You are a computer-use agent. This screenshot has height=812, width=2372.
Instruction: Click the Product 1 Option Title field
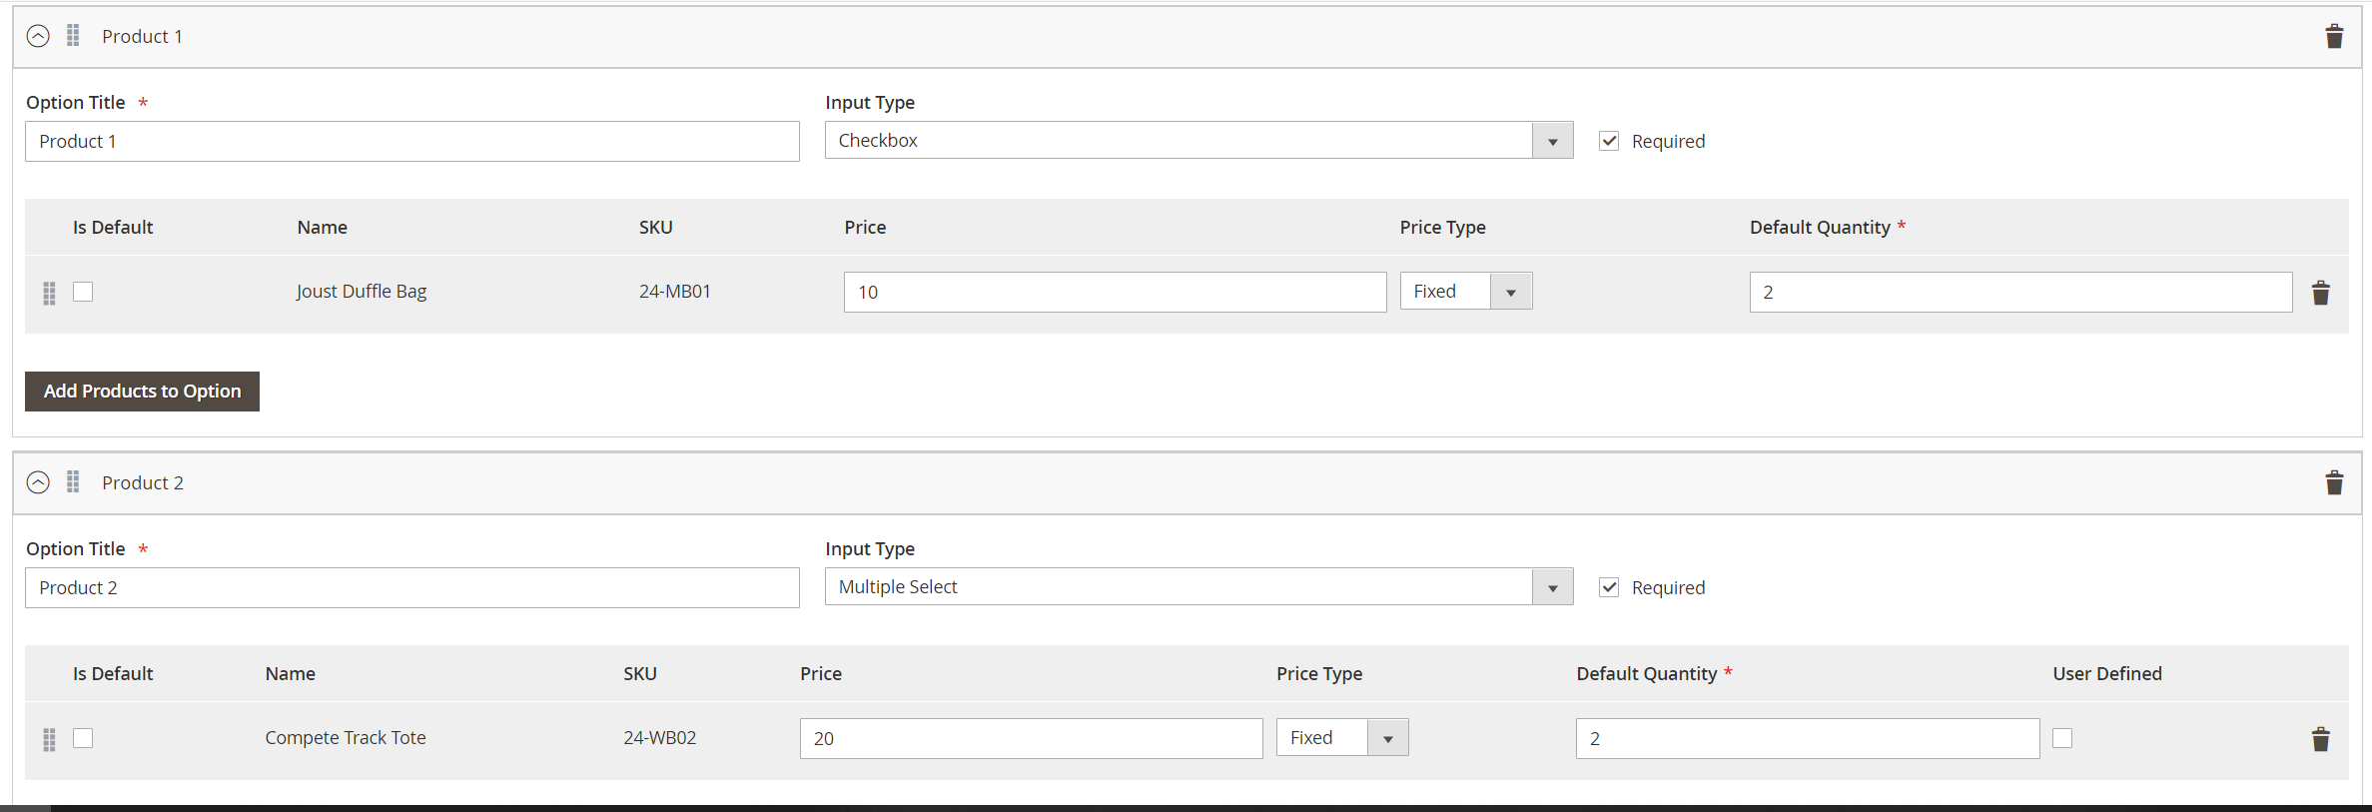(411, 142)
